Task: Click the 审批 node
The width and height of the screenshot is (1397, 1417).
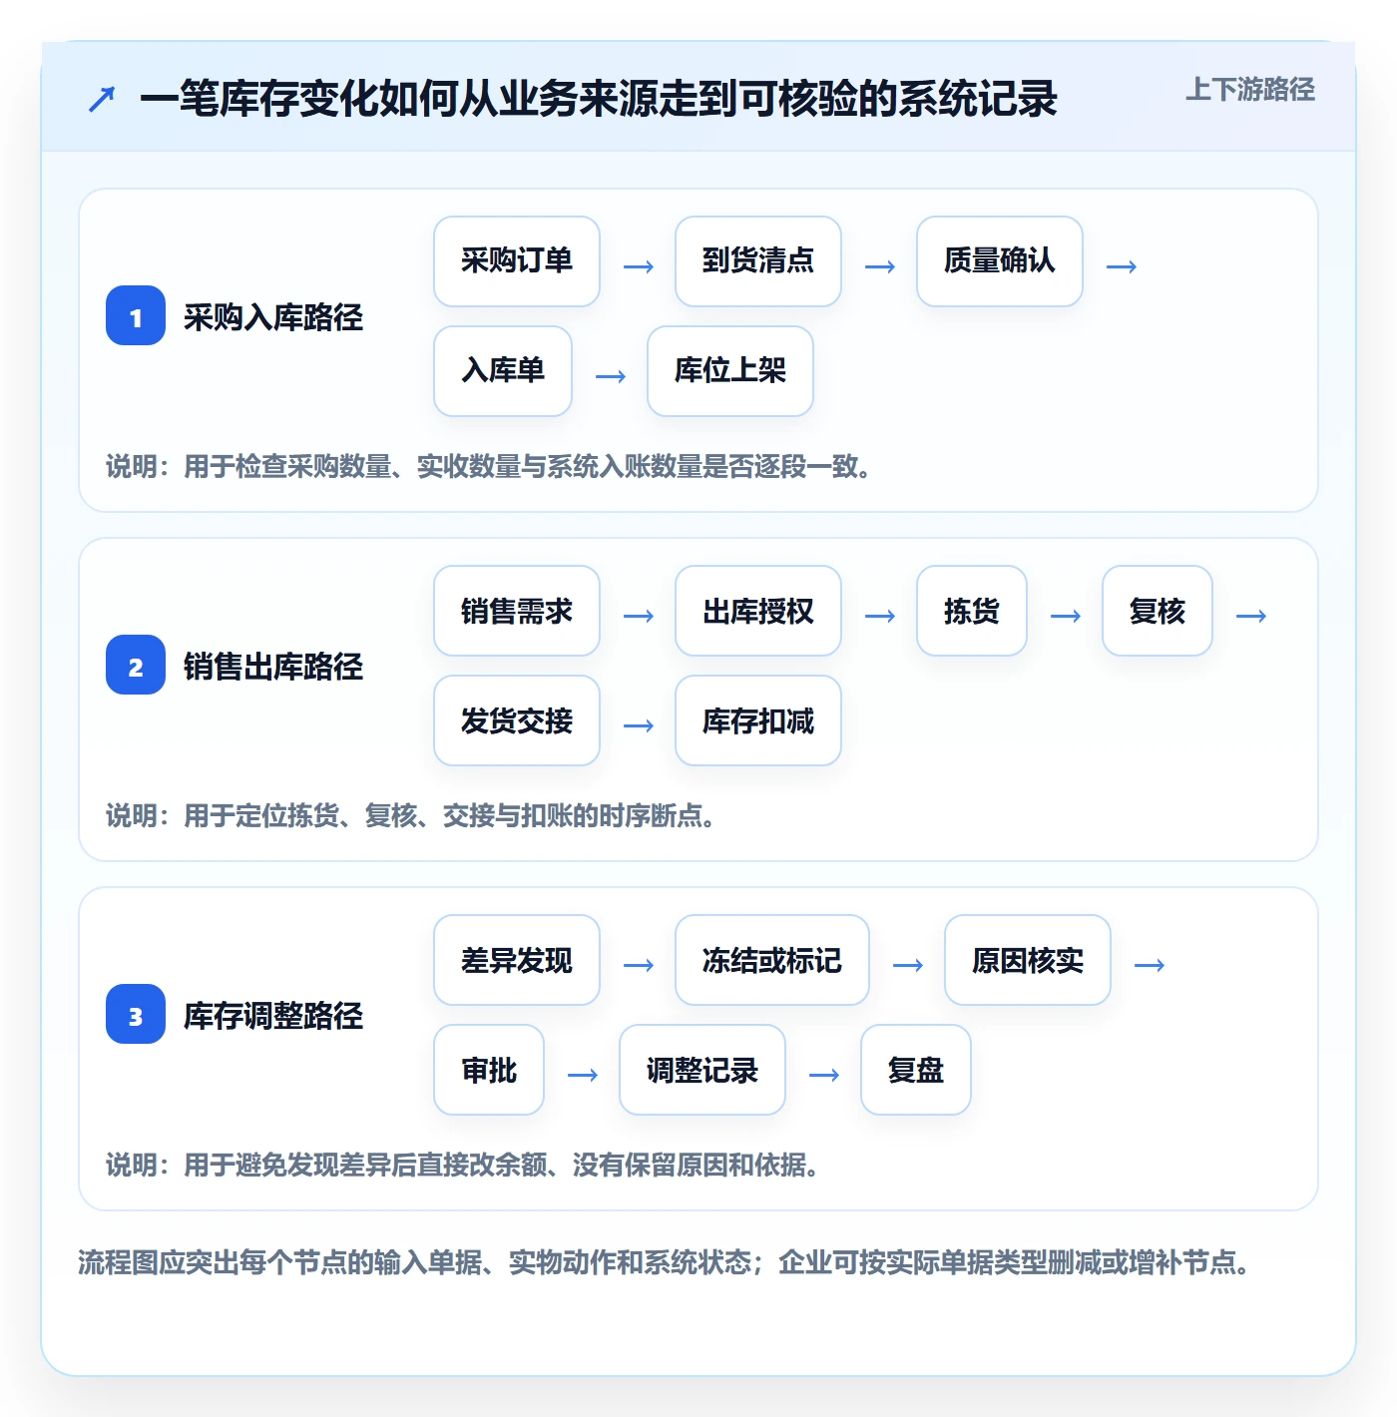Action: [489, 1070]
